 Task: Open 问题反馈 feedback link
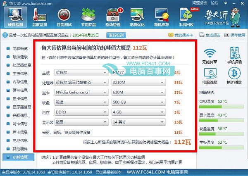[x=200, y=3]
